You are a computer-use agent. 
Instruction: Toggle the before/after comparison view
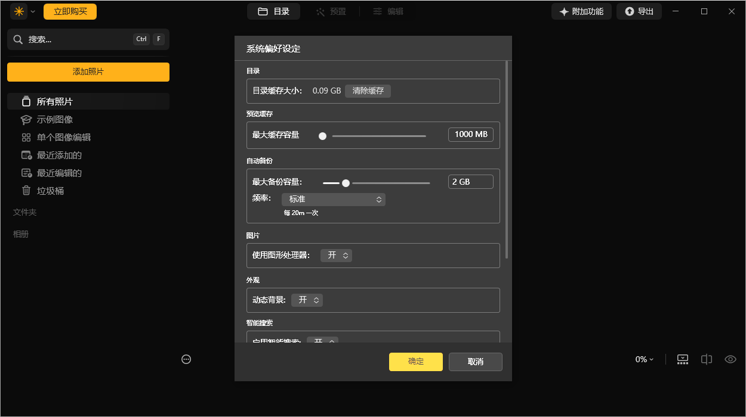(x=707, y=359)
